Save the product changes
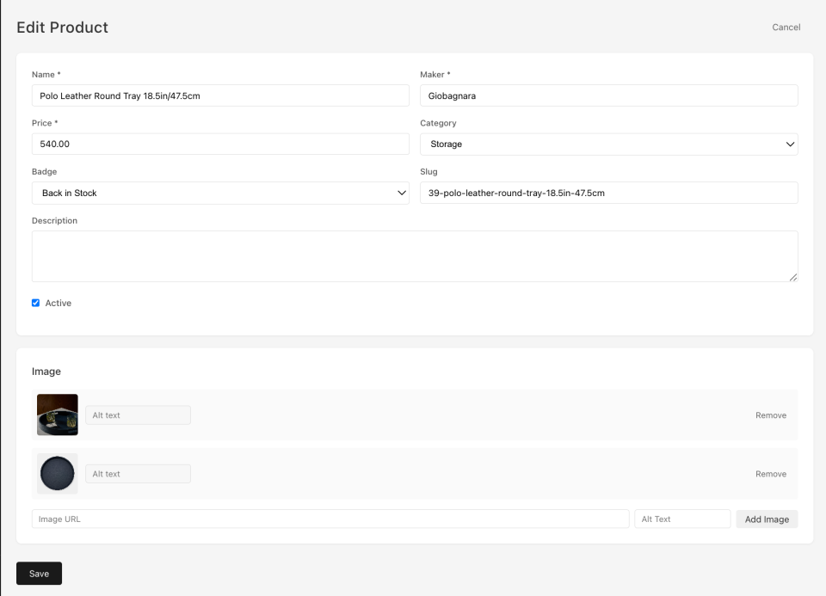826x596 pixels. 39,574
